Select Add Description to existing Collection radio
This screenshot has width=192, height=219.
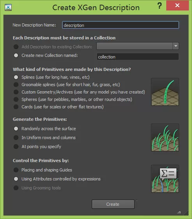point(16,47)
